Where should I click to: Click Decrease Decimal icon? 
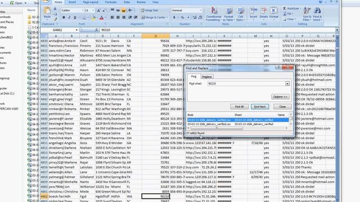(200, 17)
